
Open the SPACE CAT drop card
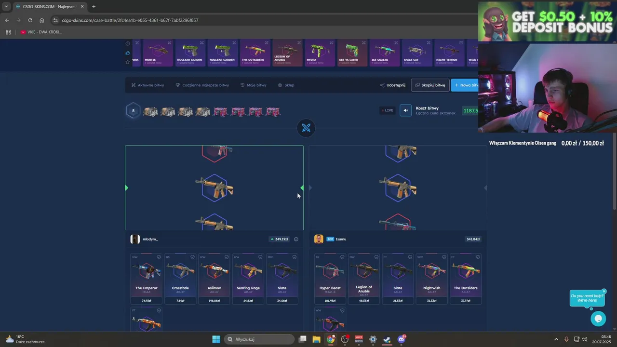tap(416, 53)
